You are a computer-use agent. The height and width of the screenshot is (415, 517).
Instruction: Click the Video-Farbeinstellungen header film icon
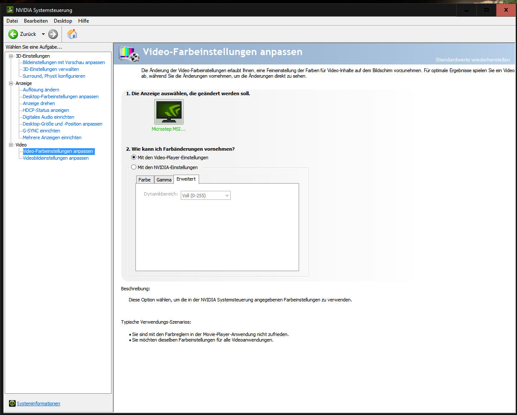pos(129,55)
